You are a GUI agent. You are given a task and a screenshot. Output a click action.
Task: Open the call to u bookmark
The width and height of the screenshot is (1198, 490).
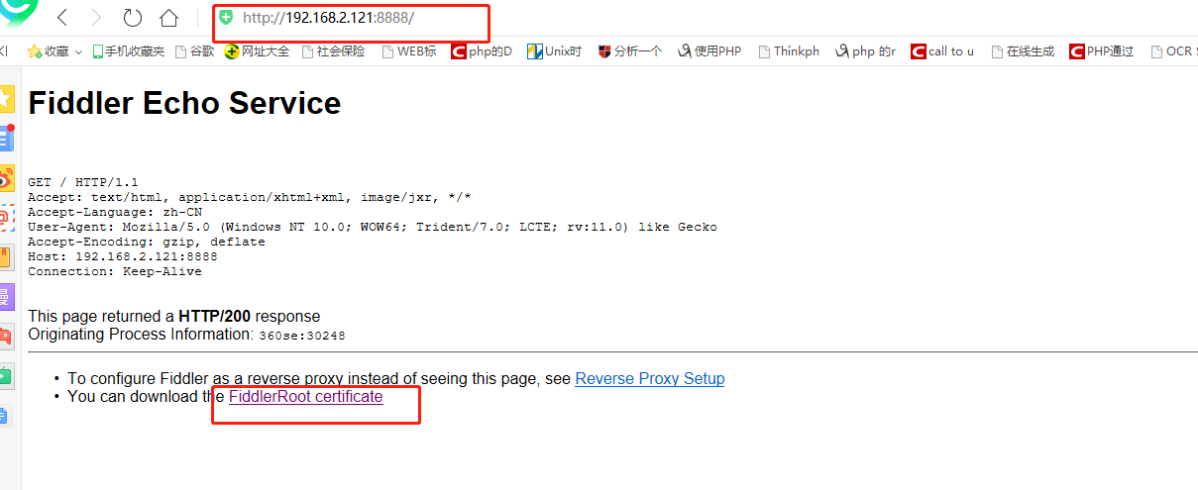pyautogui.click(x=942, y=51)
